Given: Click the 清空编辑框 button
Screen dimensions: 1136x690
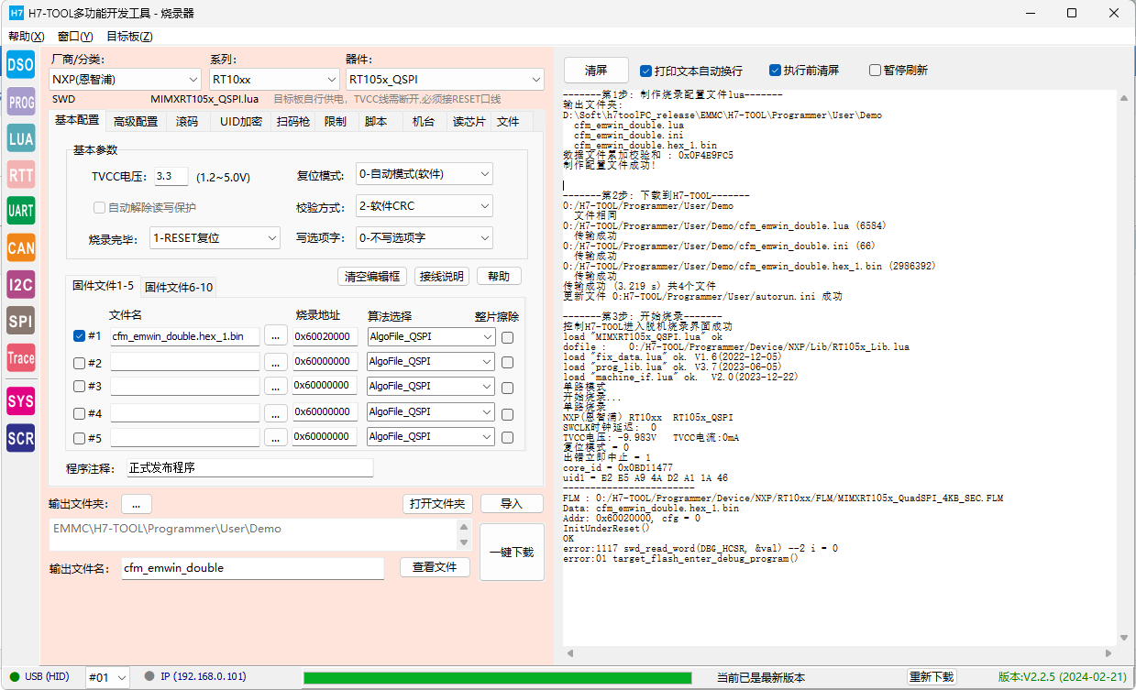Looking at the screenshot, I should tap(371, 277).
